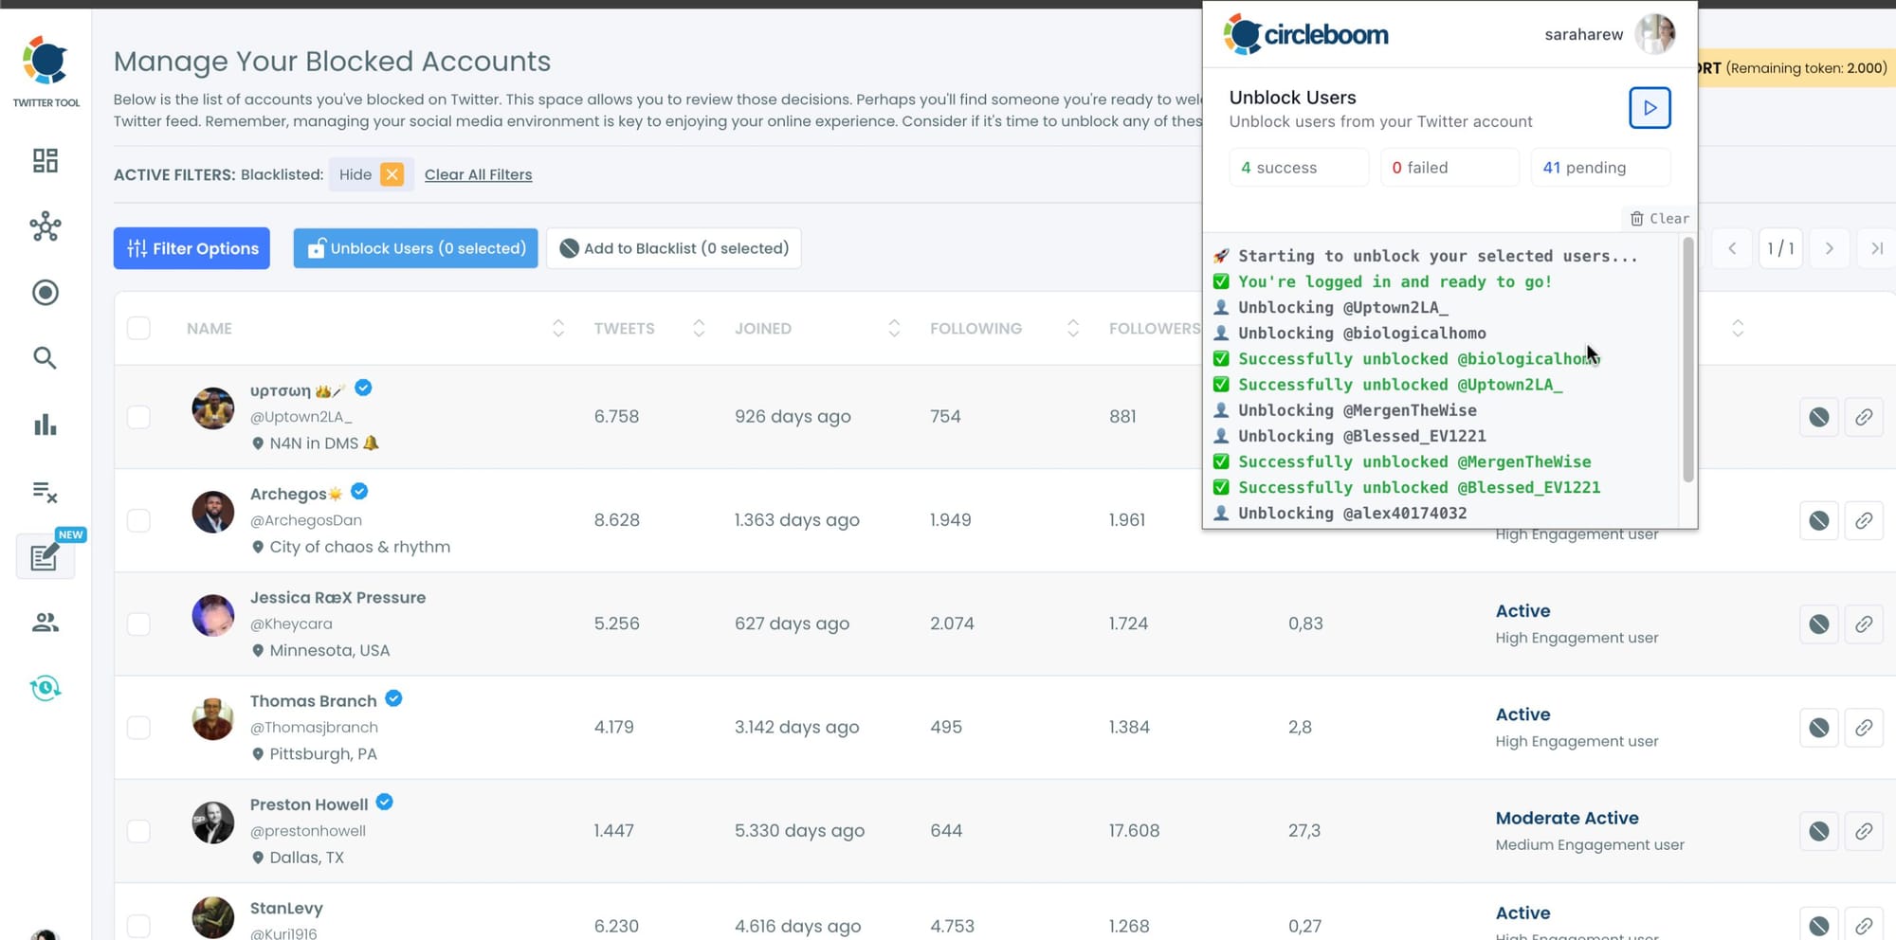Check the checkbox next to Jessica RœX Pressure
Image resolution: width=1896 pixels, height=940 pixels.
[x=138, y=624]
